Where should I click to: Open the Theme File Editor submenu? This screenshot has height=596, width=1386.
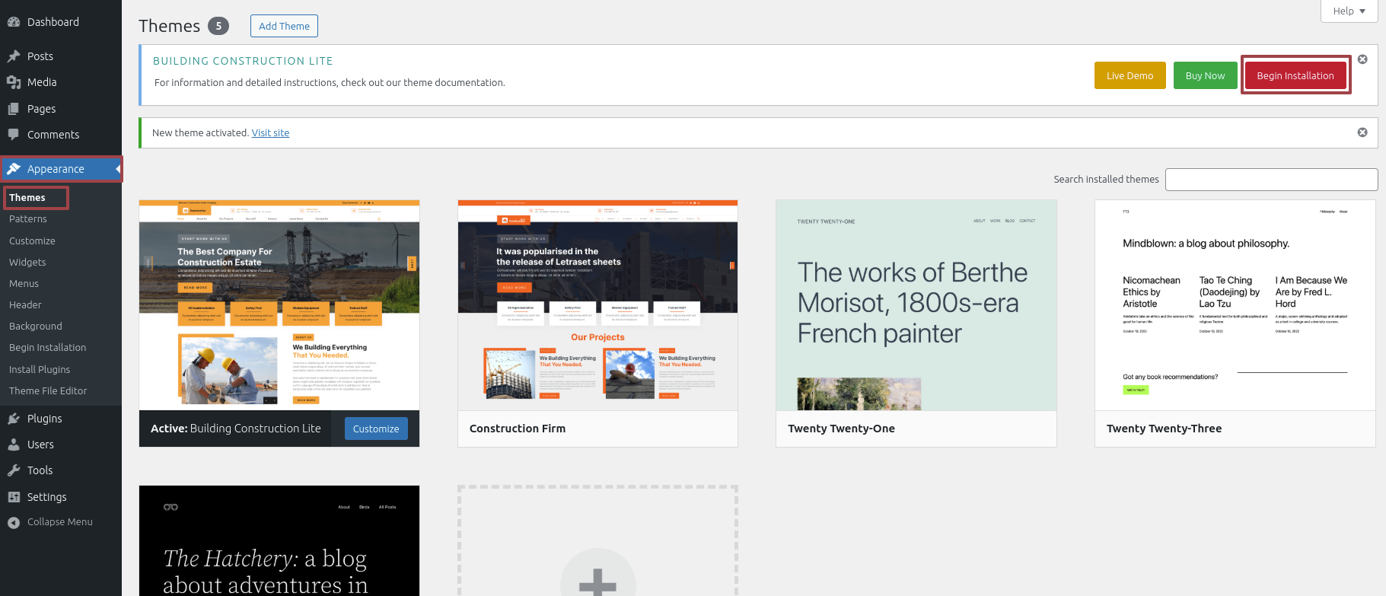48,390
